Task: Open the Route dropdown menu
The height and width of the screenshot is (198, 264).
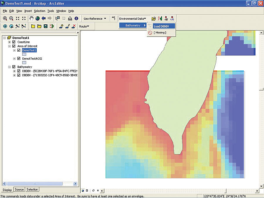Action: (84, 26)
